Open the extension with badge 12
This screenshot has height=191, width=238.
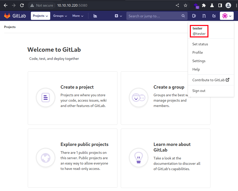(x=196, y=6)
